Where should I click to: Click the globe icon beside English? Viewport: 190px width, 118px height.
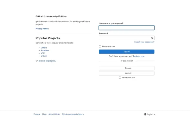pos(145,114)
